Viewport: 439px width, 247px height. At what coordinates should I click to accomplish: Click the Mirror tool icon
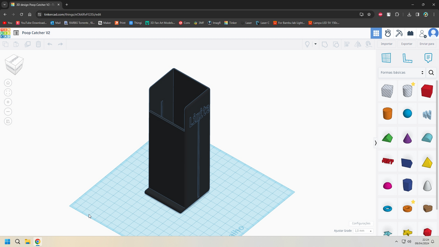358,44
